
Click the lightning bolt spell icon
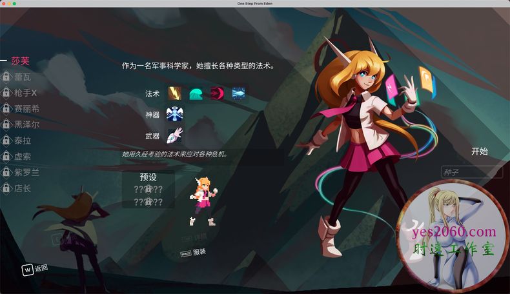[176, 93]
